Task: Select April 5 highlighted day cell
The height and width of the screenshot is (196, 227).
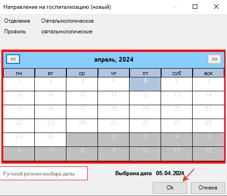Action: point(145,84)
